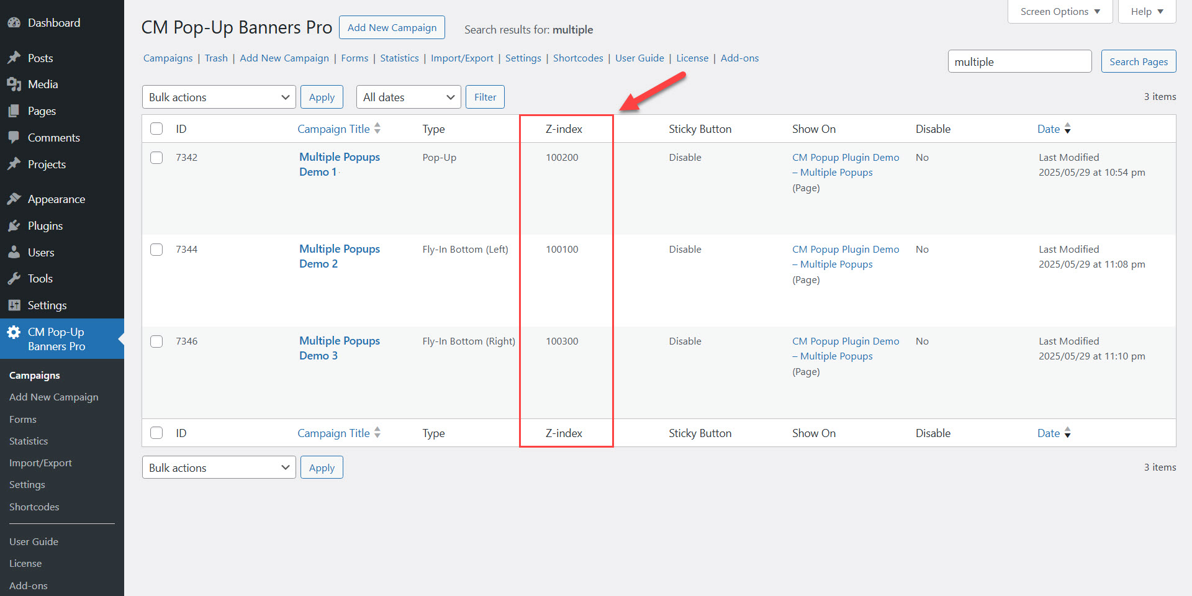Click the Appearance brush icon
The height and width of the screenshot is (596, 1192).
tap(14, 199)
